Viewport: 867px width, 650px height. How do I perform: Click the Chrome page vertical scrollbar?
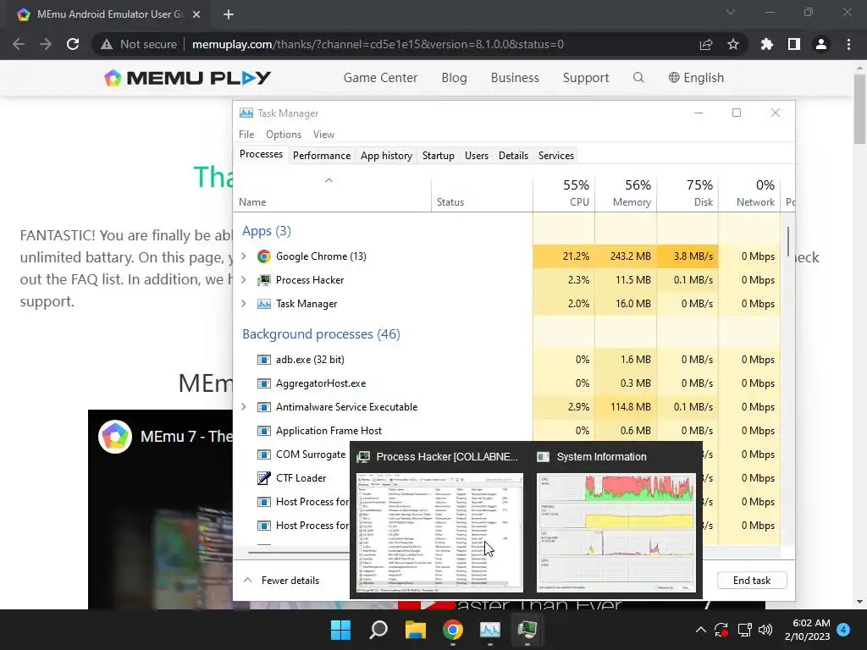pos(859,108)
